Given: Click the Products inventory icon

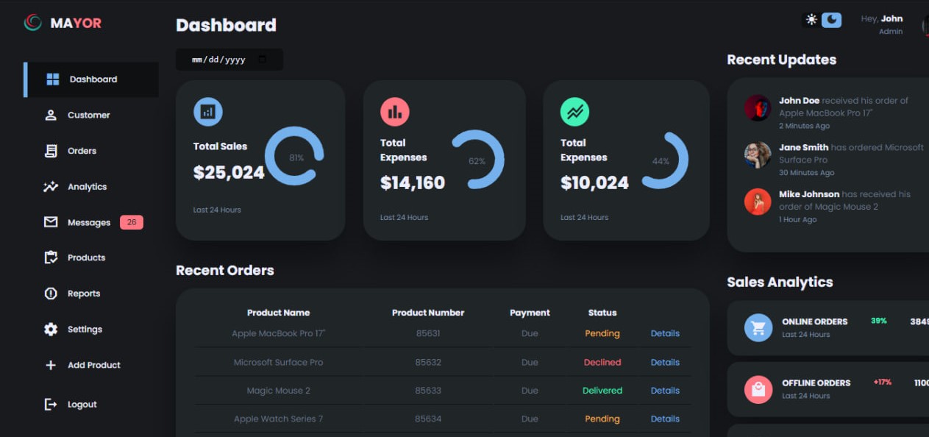Looking at the screenshot, I should (x=51, y=257).
